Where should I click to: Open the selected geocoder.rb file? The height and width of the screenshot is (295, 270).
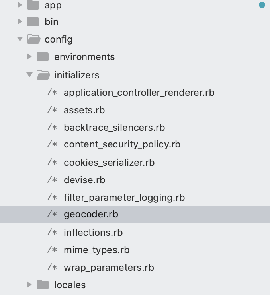pos(91,215)
